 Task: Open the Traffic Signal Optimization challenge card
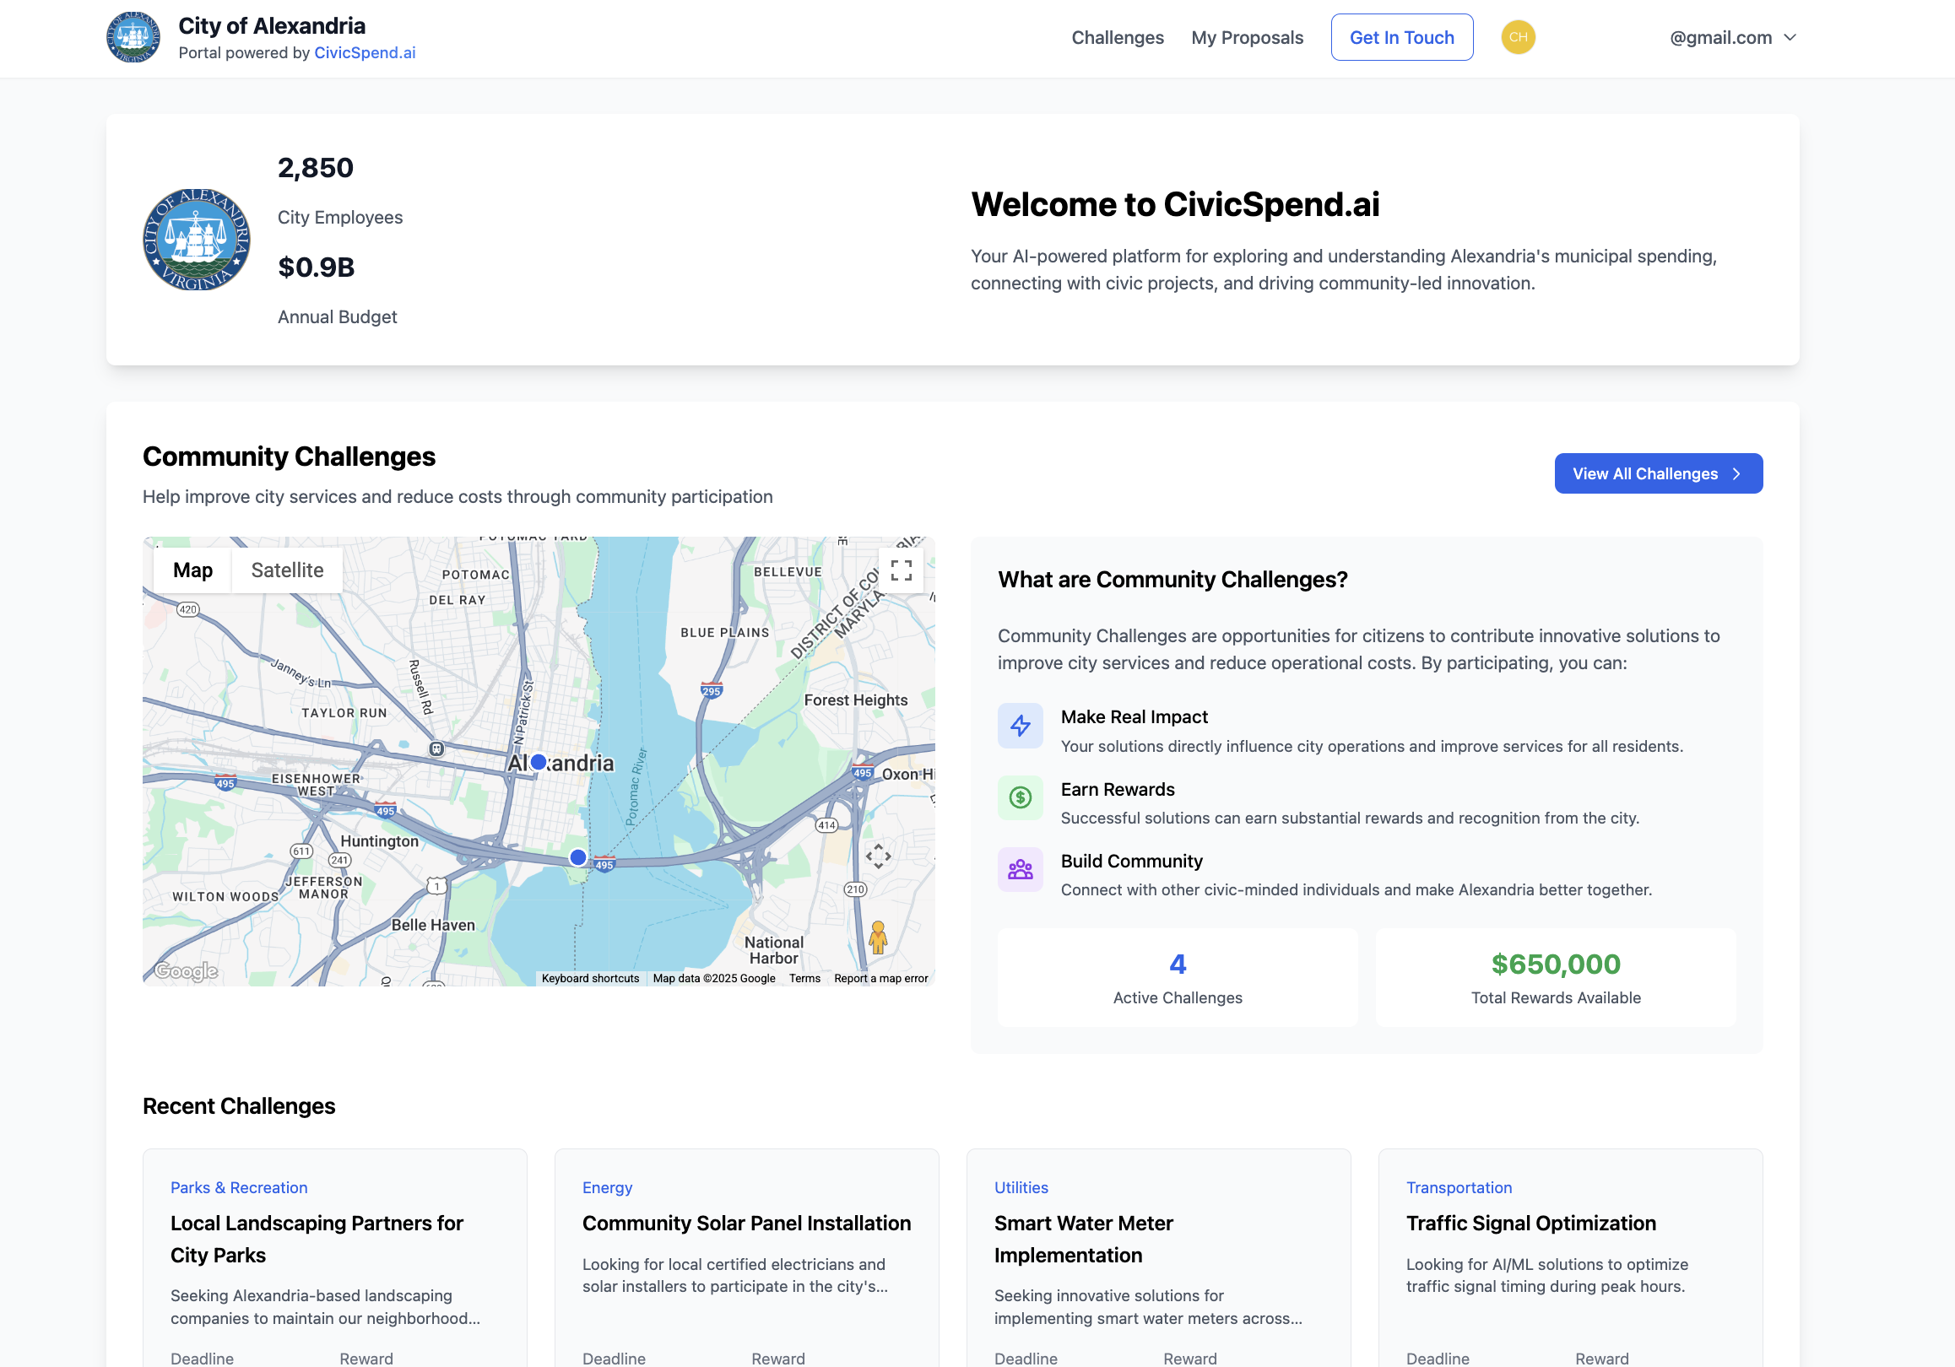pos(1530,1224)
